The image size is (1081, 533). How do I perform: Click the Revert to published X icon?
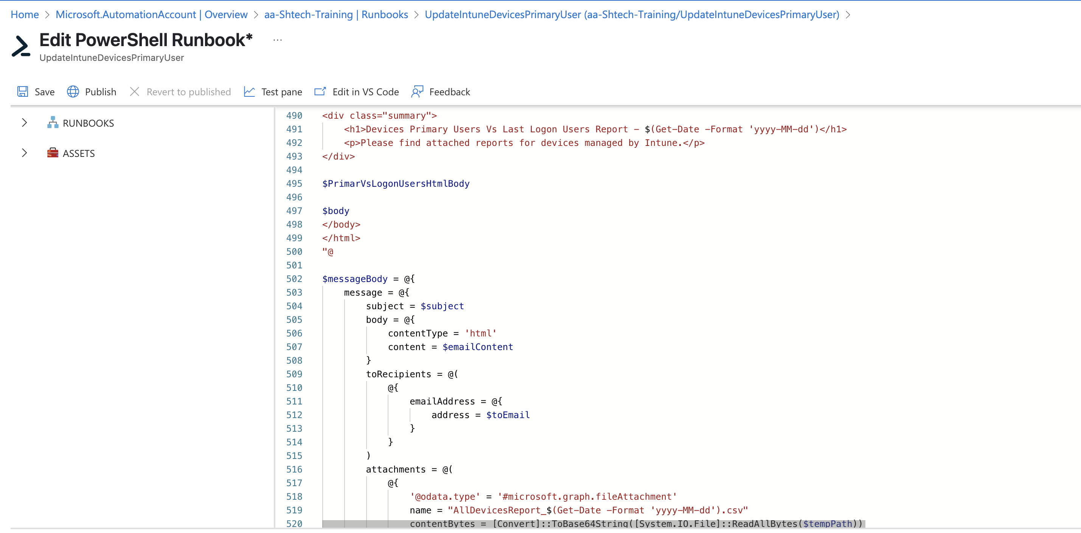[x=134, y=91]
